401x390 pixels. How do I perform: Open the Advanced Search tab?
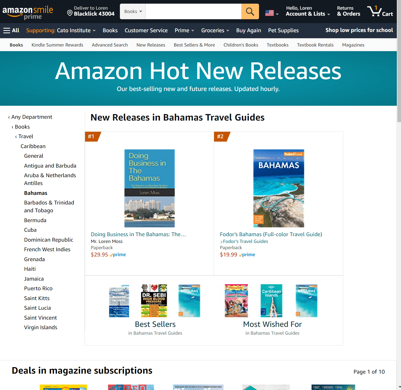(110, 45)
